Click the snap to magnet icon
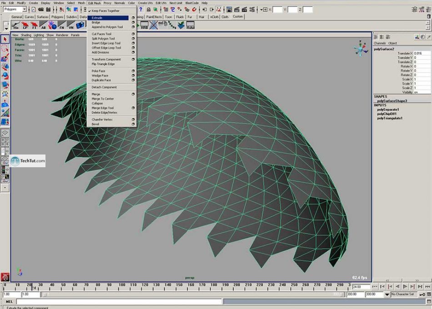The width and height of the screenshot is (432, 309). click(194, 10)
